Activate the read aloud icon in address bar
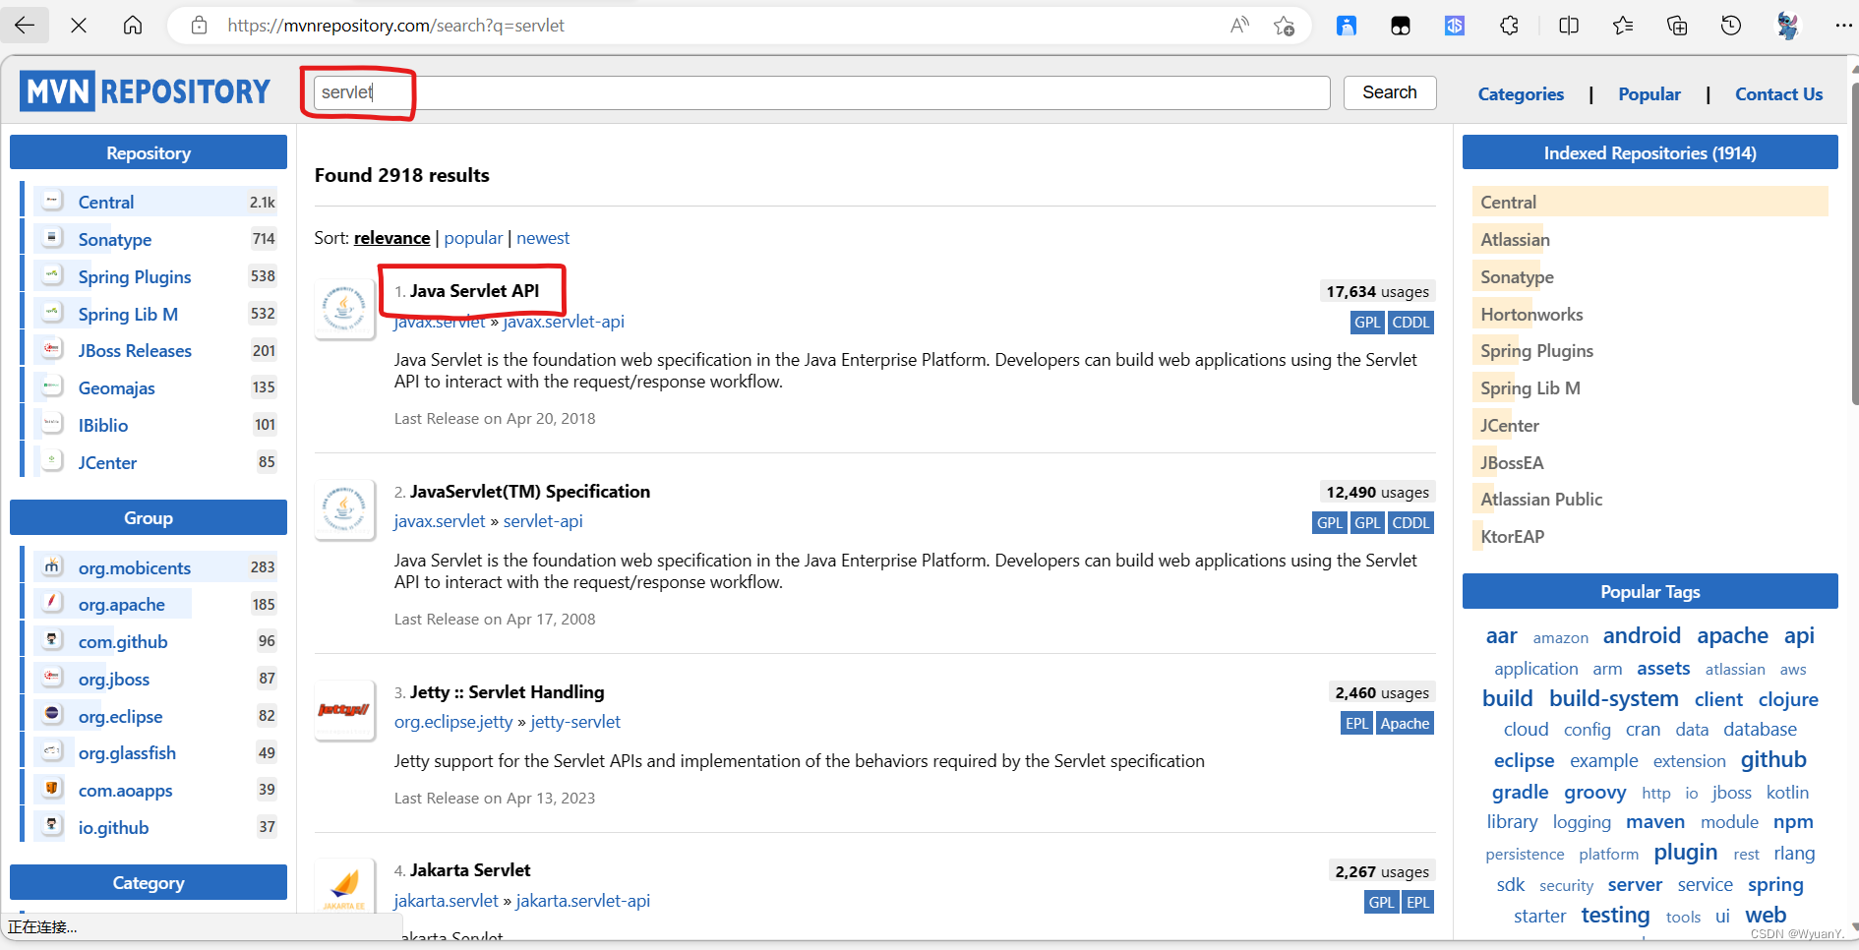 tap(1239, 26)
